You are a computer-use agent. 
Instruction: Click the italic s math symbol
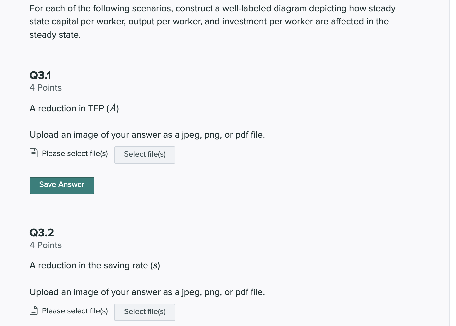point(155,266)
